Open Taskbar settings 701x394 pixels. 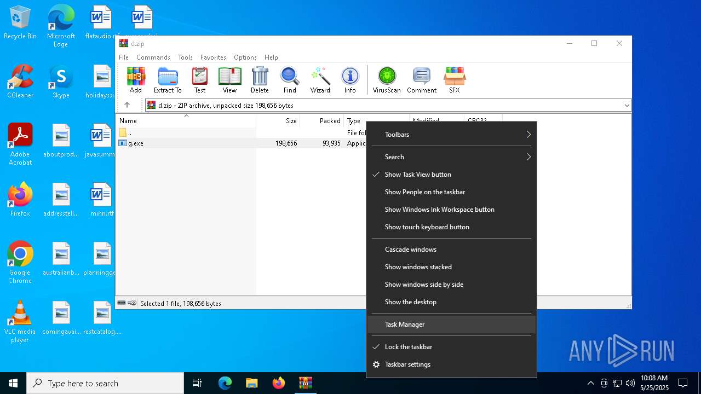tap(451, 364)
